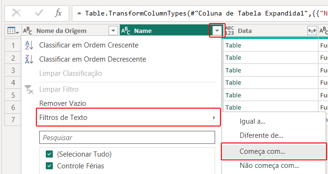Viewport: 328px width, 174px height.
Task: Click the Table link in row 1
Action: [233, 45]
